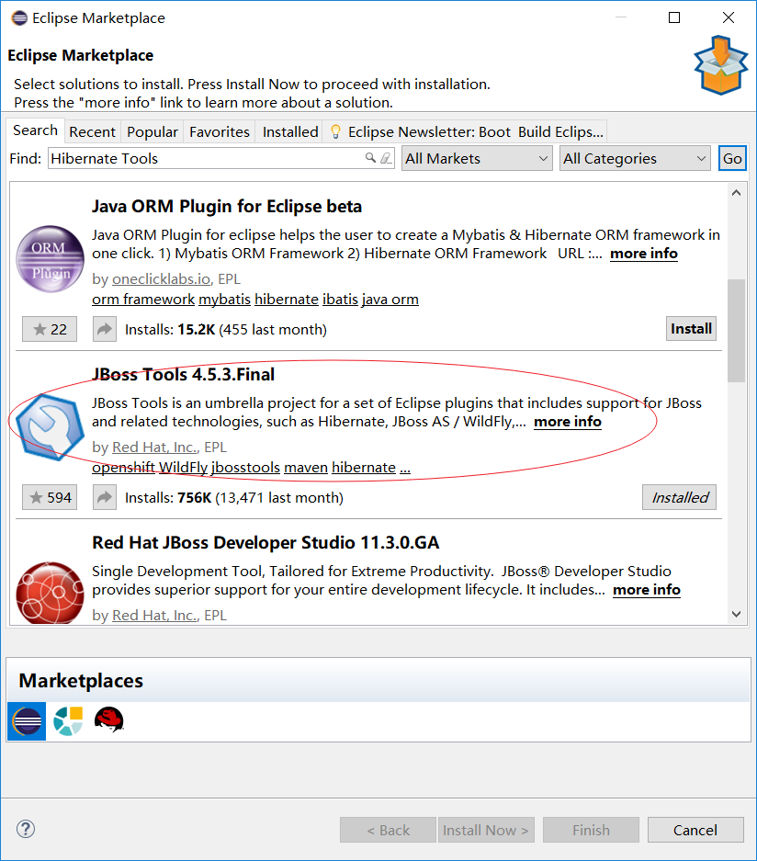Open the oneclicklabs.io author link

tap(162, 279)
